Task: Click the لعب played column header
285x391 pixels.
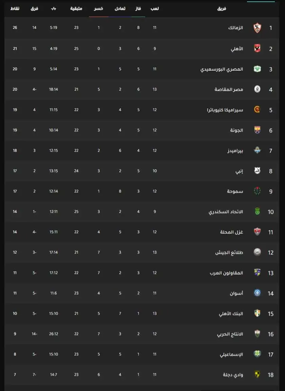Action: [155, 9]
